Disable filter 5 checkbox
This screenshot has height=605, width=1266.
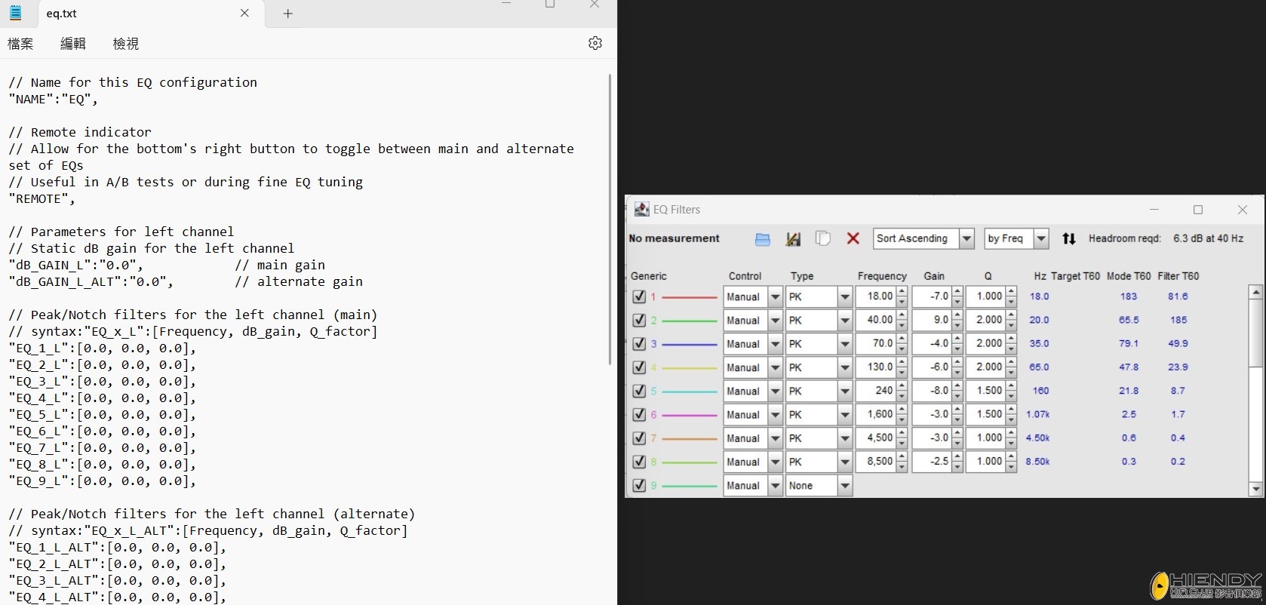(639, 391)
